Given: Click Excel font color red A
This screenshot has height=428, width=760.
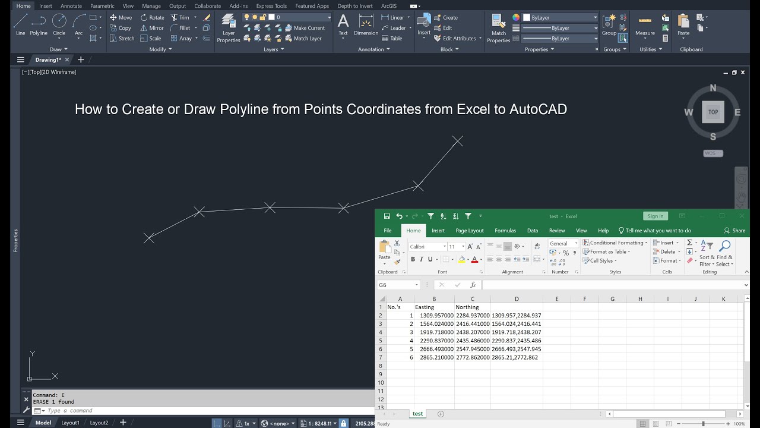Looking at the screenshot, I should (474, 259).
